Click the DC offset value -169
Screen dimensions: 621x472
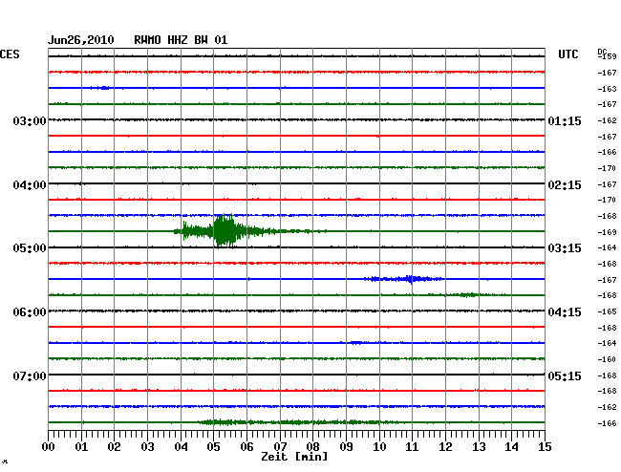click(x=607, y=232)
